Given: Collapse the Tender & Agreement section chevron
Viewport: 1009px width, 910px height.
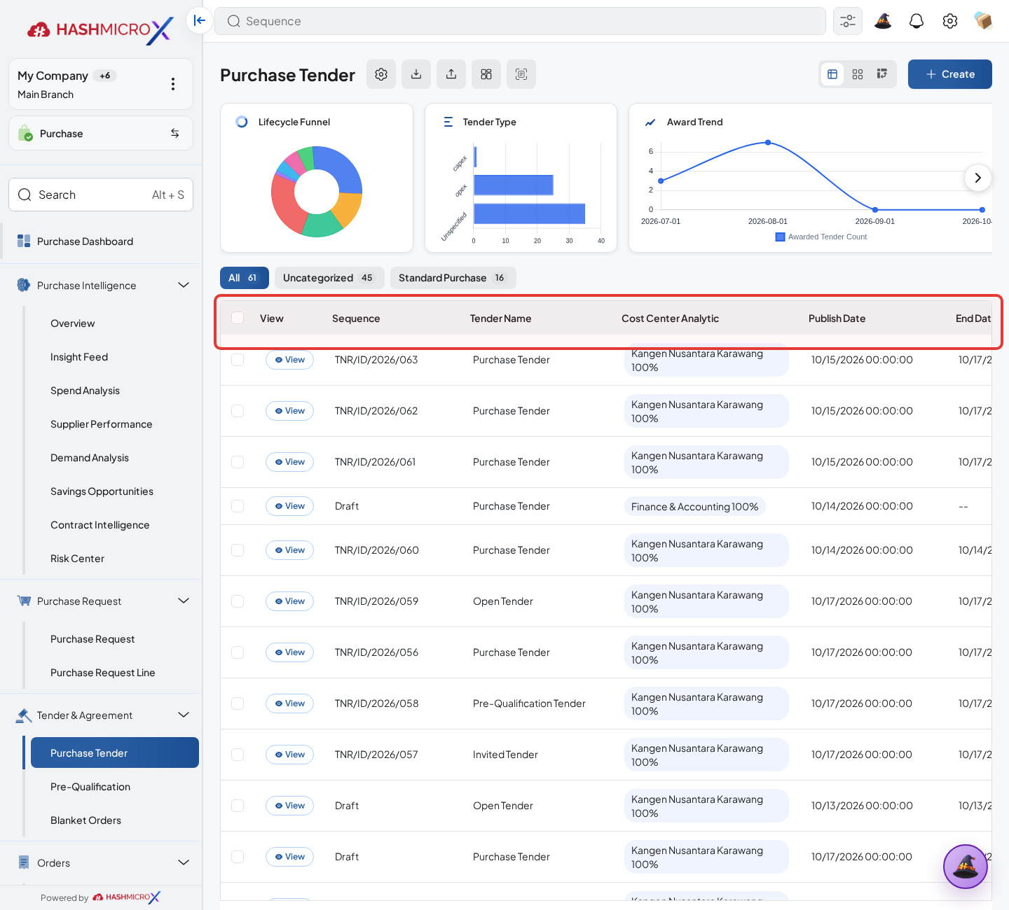Looking at the screenshot, I should (x=184, y=715).
